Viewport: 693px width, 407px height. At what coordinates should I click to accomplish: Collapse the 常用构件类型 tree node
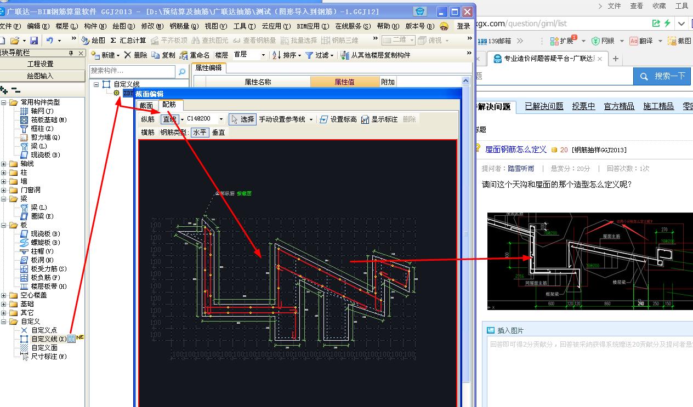[x=4, y=102]
